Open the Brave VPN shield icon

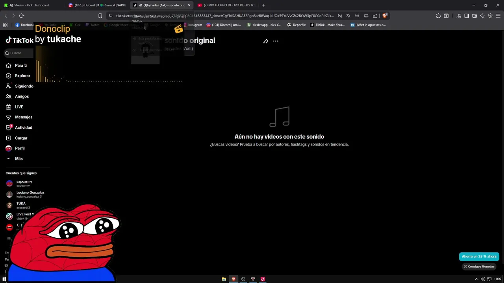490,16
